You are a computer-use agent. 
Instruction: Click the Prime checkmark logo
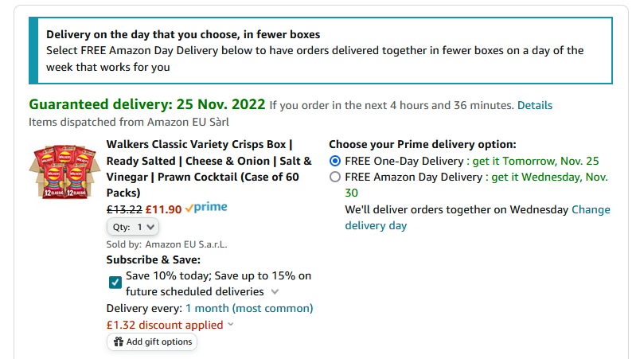pos(206,208)
